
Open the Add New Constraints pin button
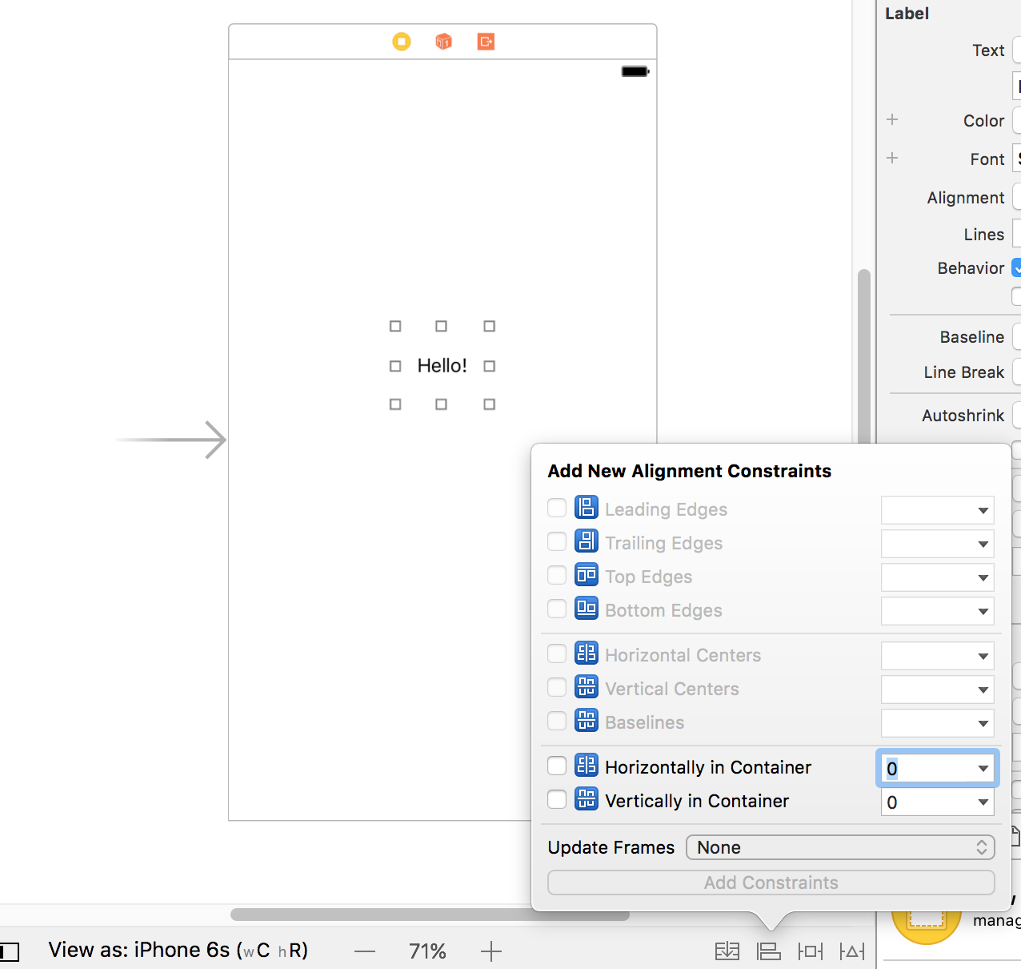(811, 951)
